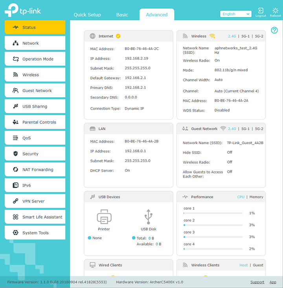Viewport: 283px width, 288px height.
Task: Open the Basic tab
Action: 122,14
